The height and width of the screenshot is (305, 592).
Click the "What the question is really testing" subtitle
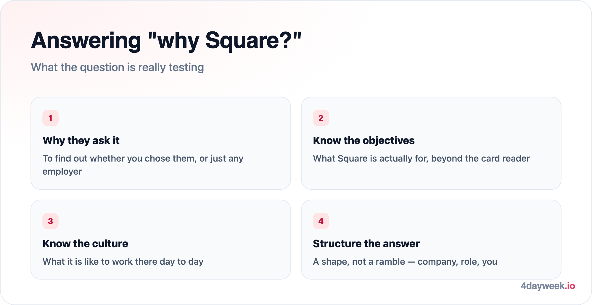tap(118, 68)
